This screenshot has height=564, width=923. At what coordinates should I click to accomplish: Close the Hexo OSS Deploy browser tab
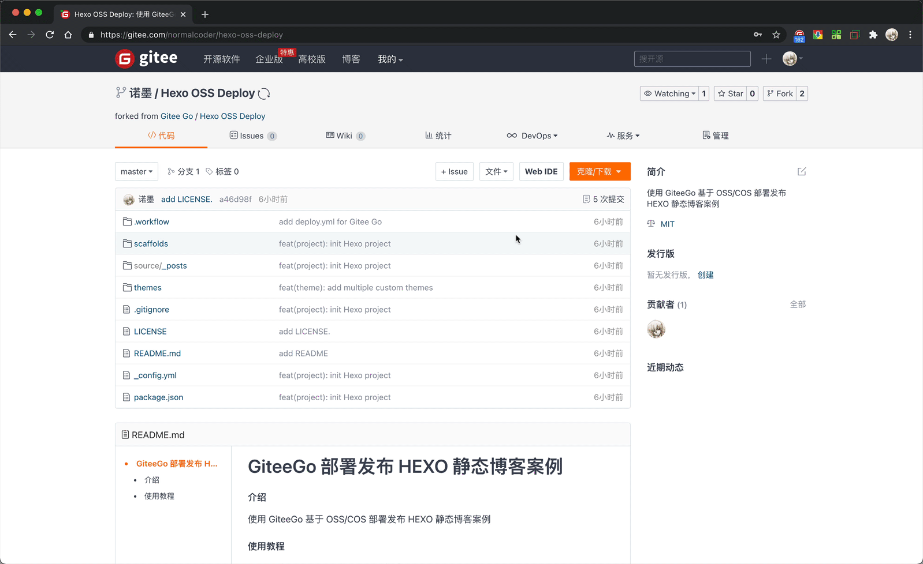pos(183,14)
